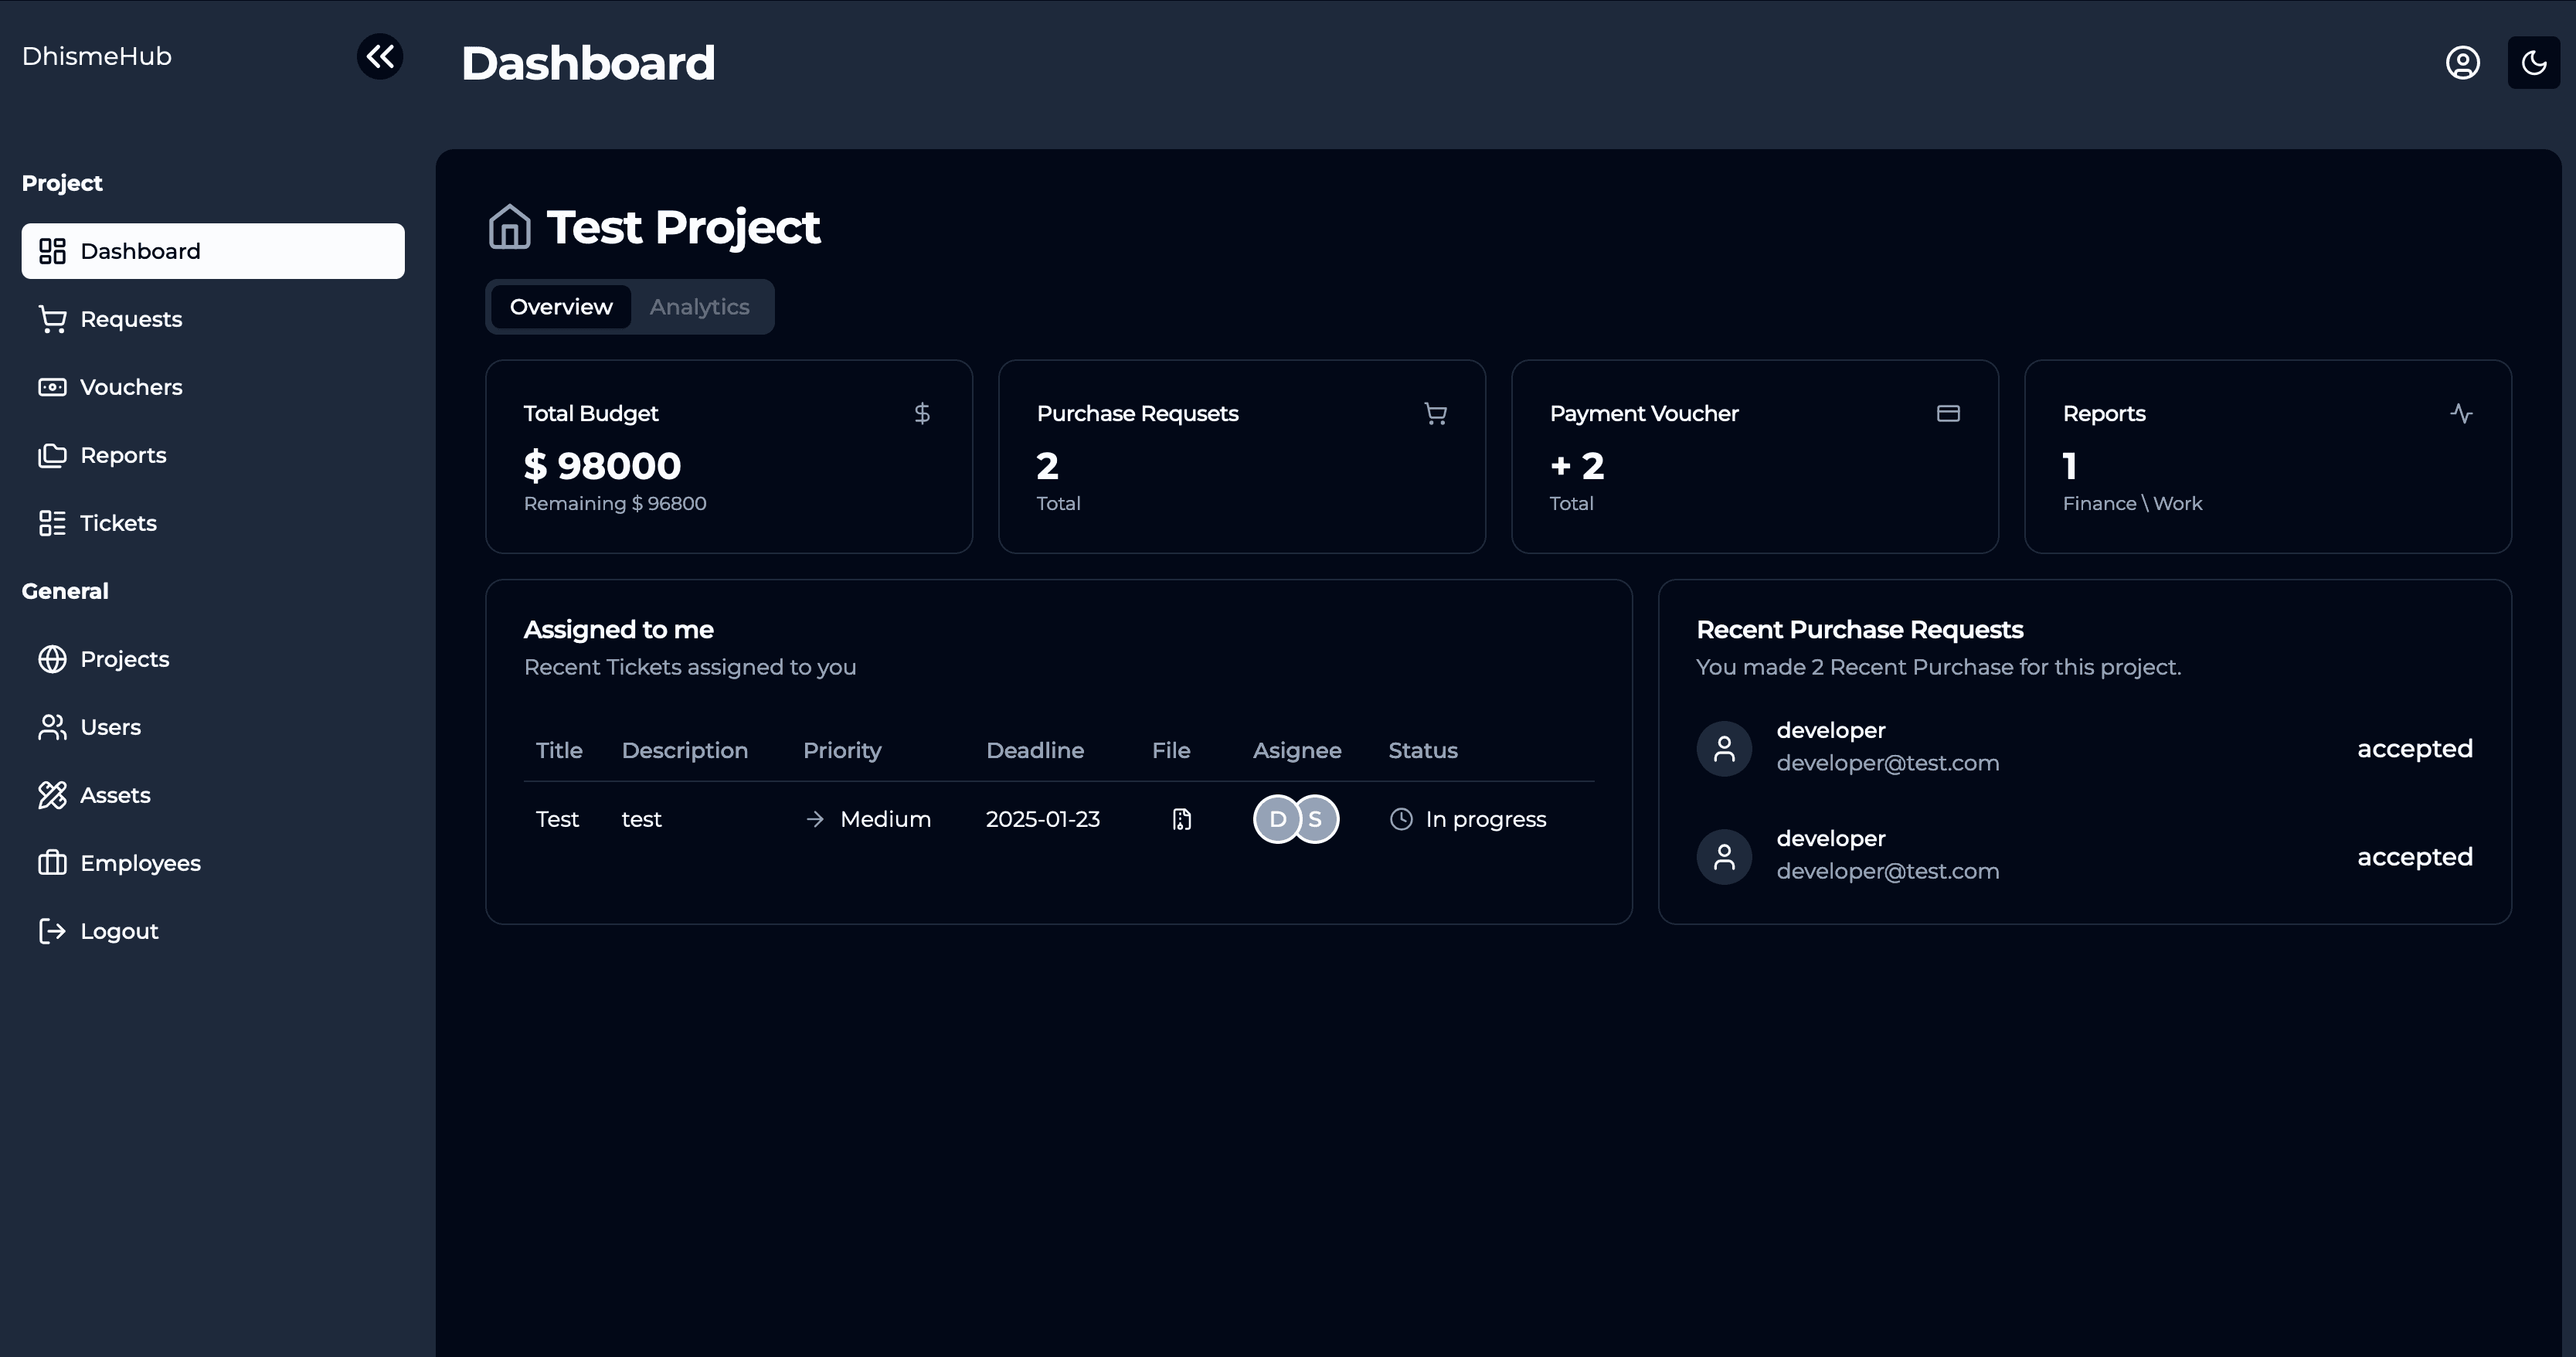Click the Status column header

pos(1423,750)
